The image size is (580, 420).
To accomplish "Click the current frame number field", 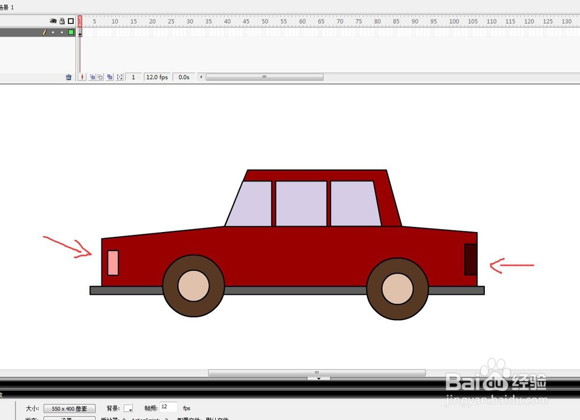I will click(x=133, y=77).
